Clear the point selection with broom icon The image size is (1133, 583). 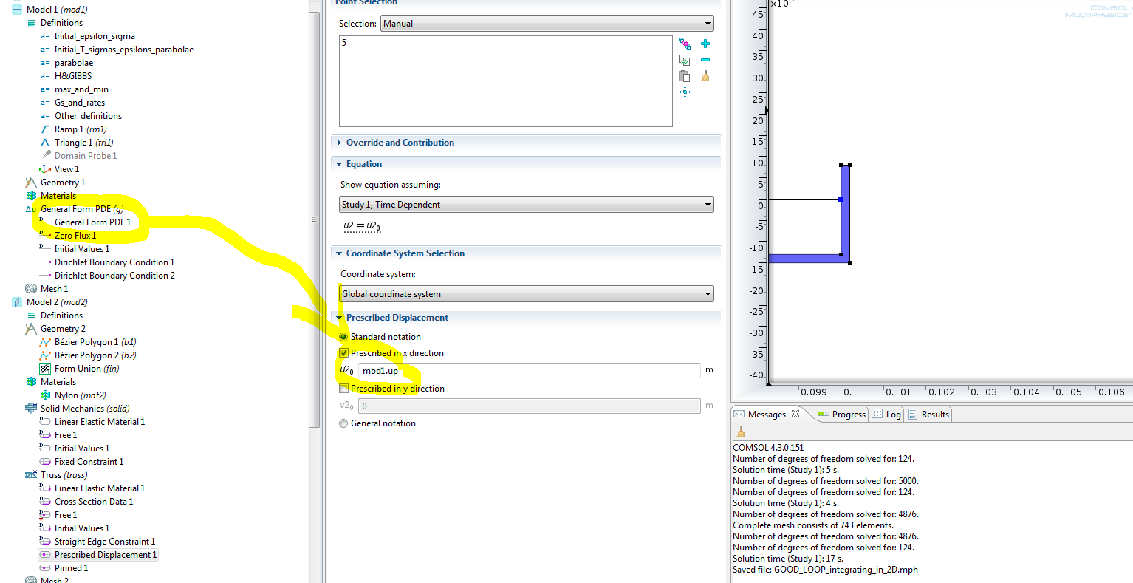point(705,76)
